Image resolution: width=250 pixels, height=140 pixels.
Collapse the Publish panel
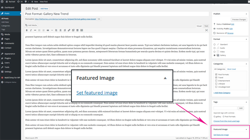246,14
